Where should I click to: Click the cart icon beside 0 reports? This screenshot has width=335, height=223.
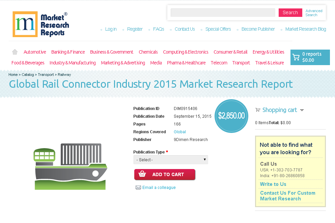click(296, 57)
